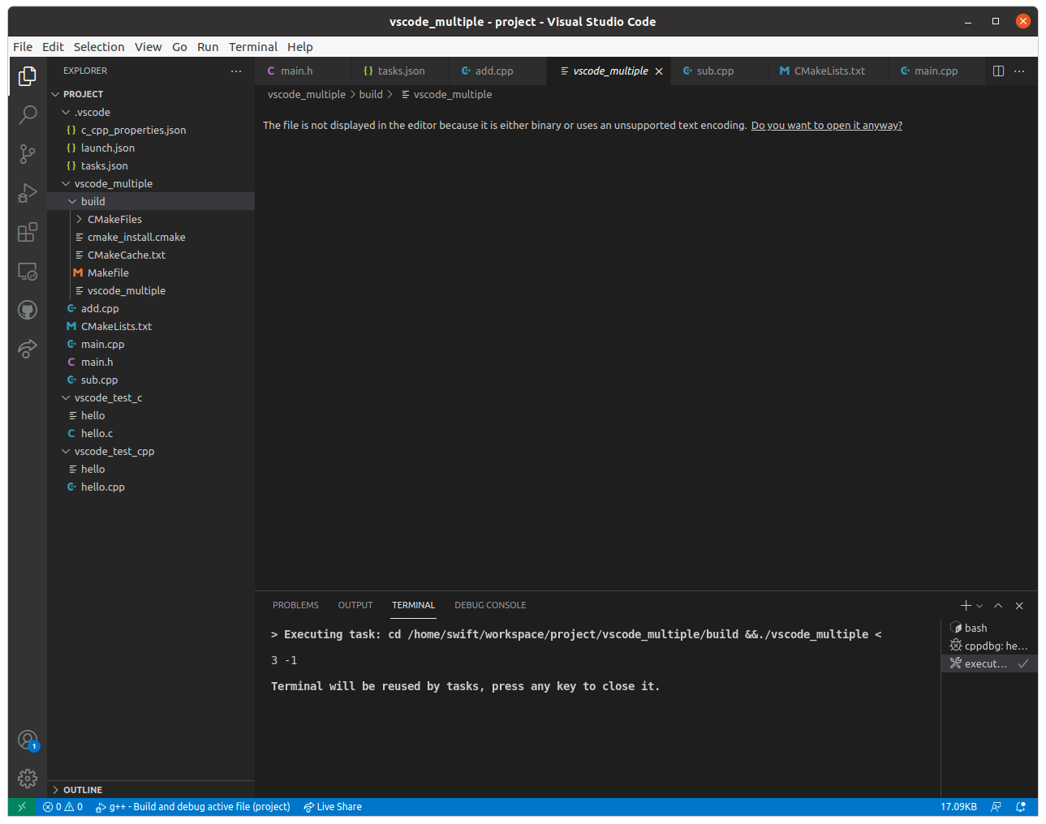
Task: Open notifications bell in status bar
Action: 1021,807
